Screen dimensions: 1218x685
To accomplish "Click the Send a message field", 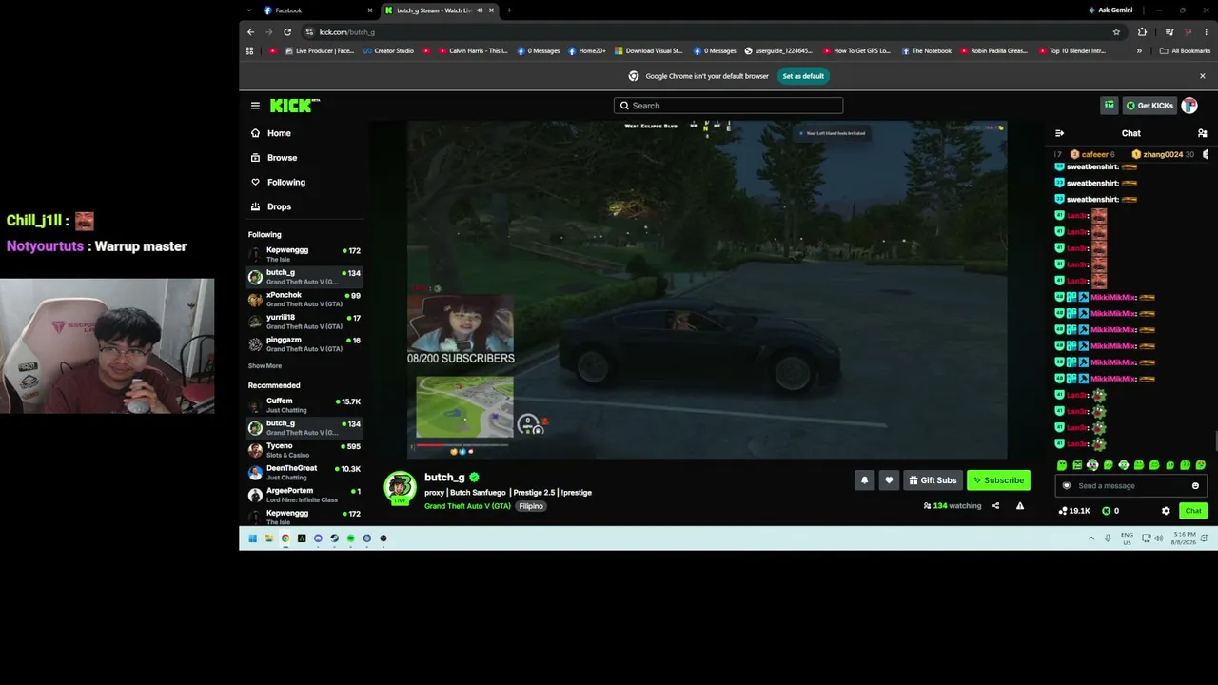I will pyautogui.click(x=1131, y=486).
